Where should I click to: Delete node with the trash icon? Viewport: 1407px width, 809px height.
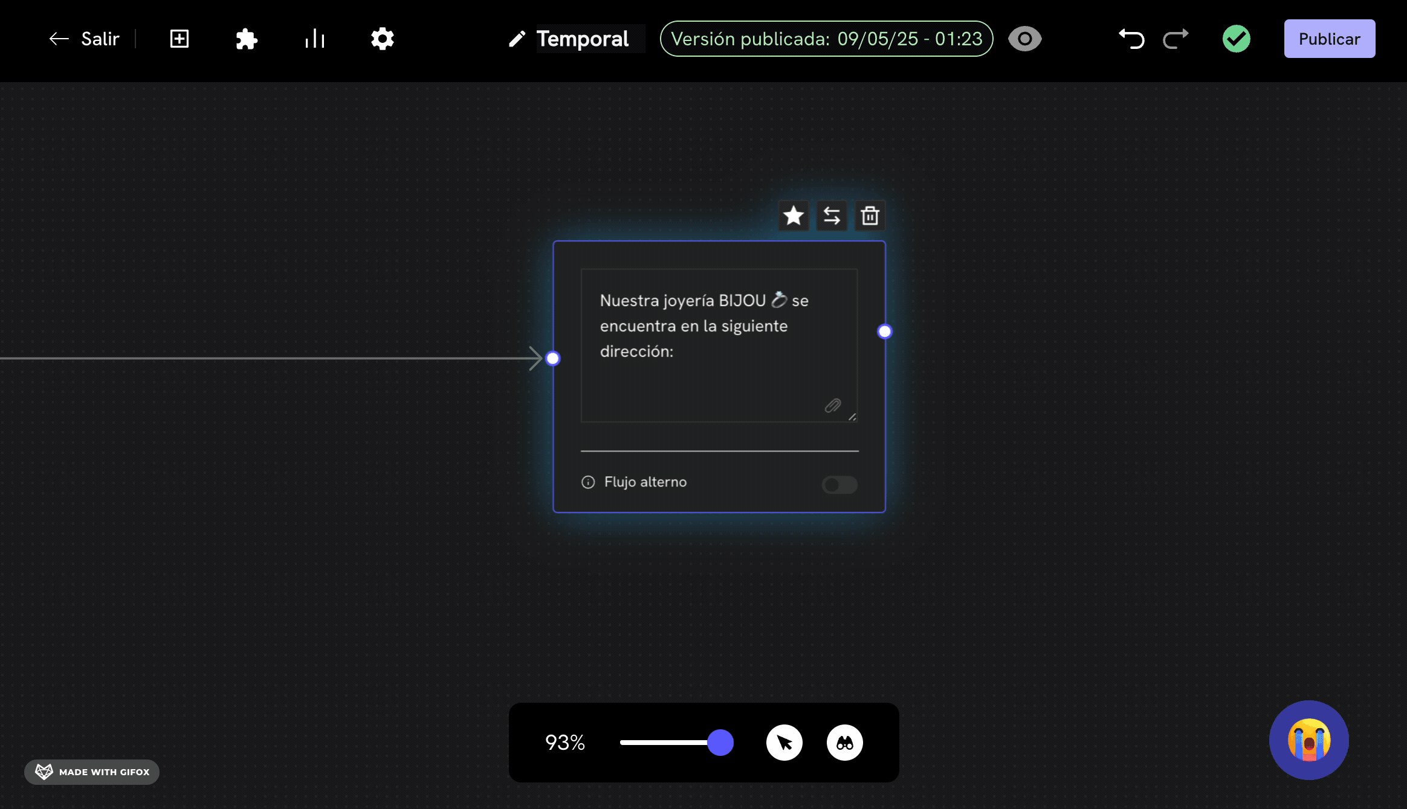tap(870, 216)
